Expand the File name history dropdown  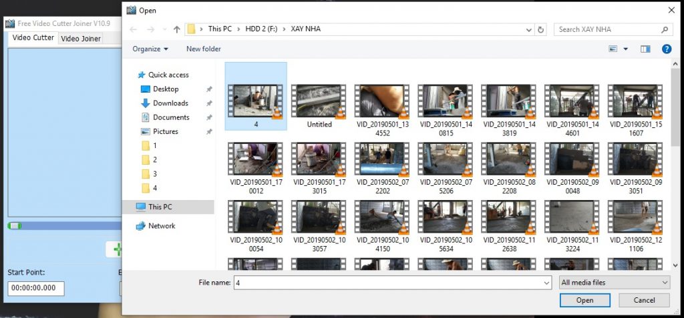pyautogui.click(x=546, y=283)
